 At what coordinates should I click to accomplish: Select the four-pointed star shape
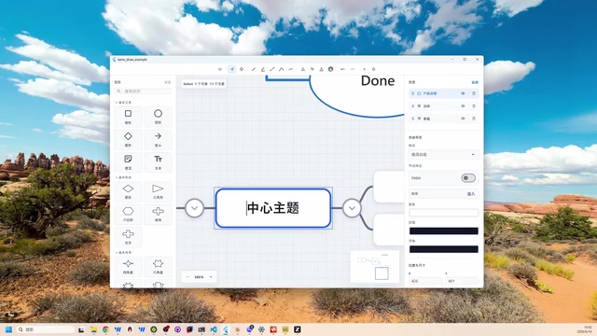coord(128,266)
